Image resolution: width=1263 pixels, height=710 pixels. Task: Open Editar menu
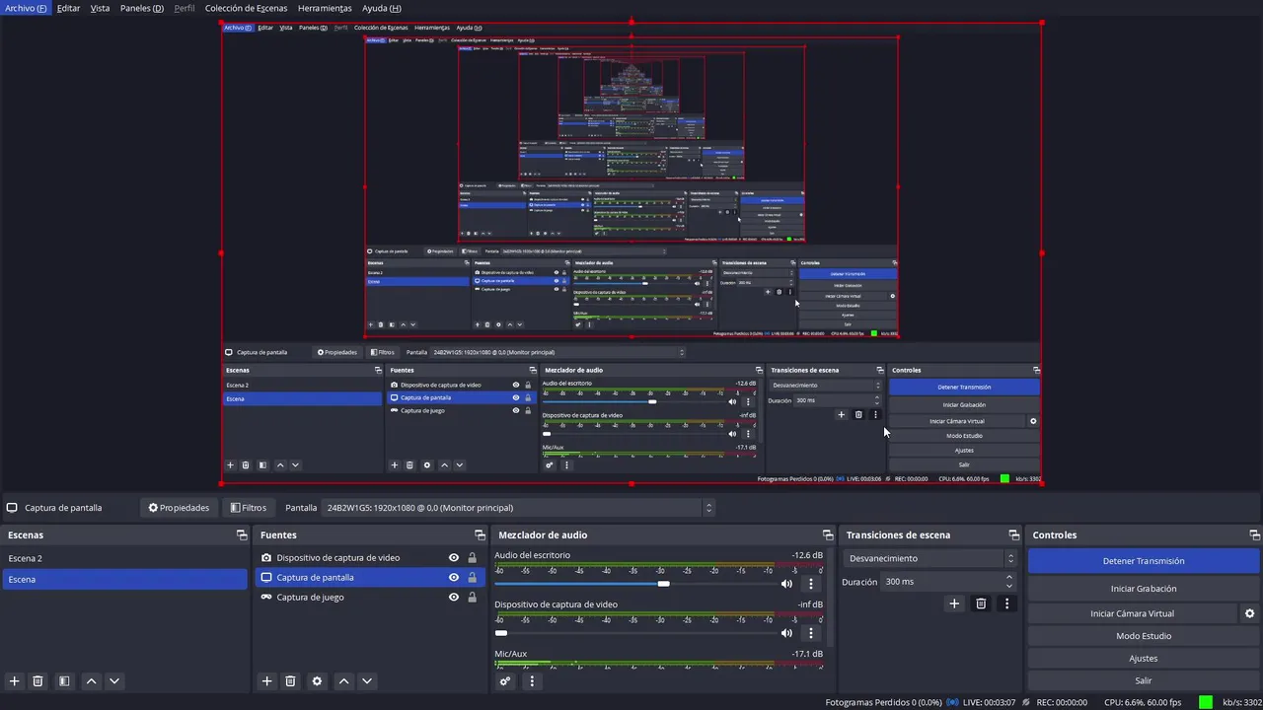pyautogui.click(x=68, y=8)
